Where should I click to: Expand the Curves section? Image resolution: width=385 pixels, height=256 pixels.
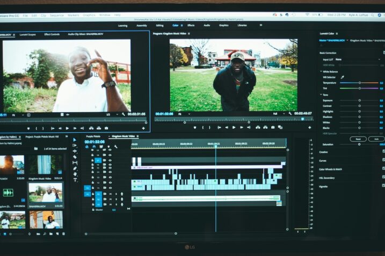coord(323,160)
